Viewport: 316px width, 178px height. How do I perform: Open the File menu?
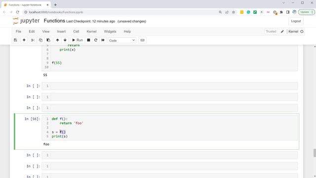[18, 32]
